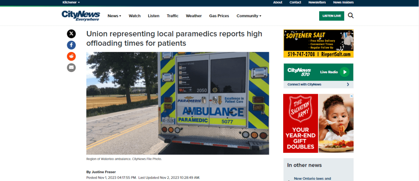Screen dimensions: 419x181
Task: Open the Traffic page
Action: click(173, 16)
